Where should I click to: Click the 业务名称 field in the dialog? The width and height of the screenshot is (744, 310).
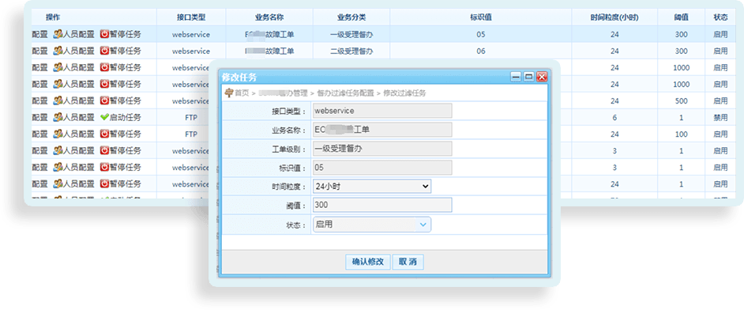382,130
